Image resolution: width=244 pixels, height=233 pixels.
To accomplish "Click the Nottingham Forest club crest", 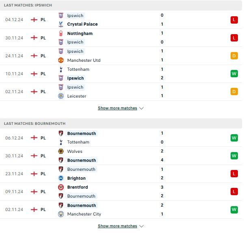I will pos(61,33).
